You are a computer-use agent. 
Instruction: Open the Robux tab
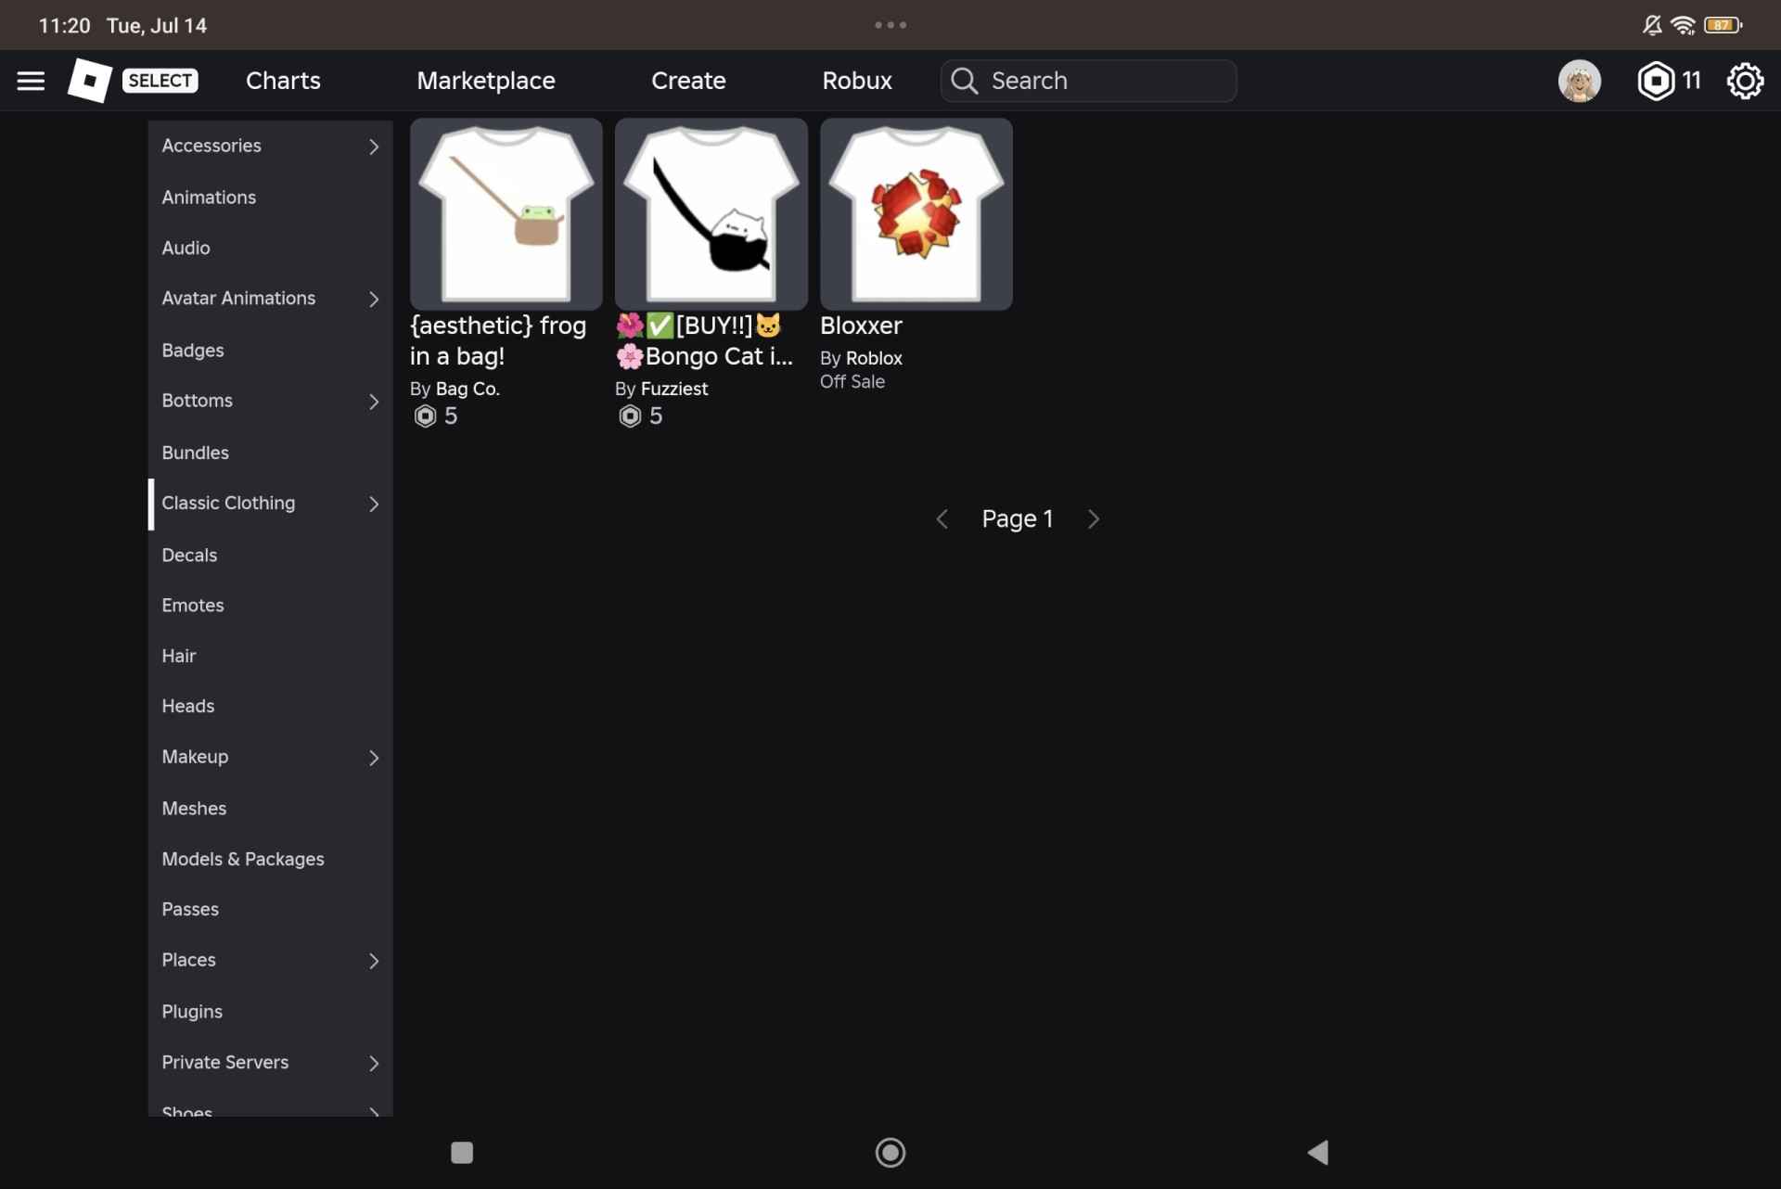point(857,81)
